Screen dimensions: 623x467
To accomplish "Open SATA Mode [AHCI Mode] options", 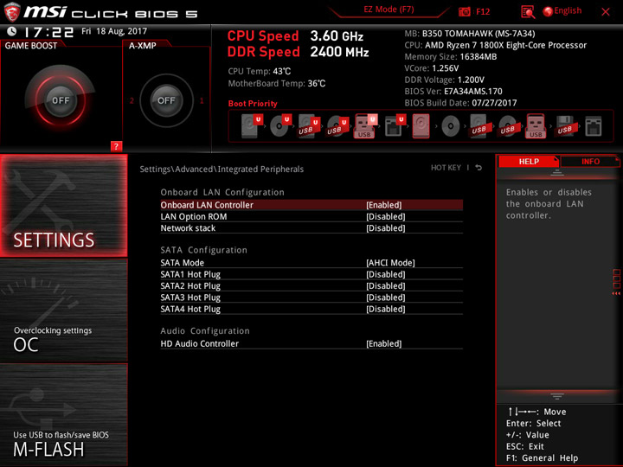I will point(390,263).
